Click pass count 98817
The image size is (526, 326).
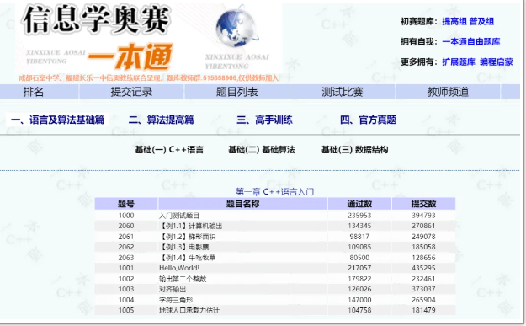(x=359, y=237)
